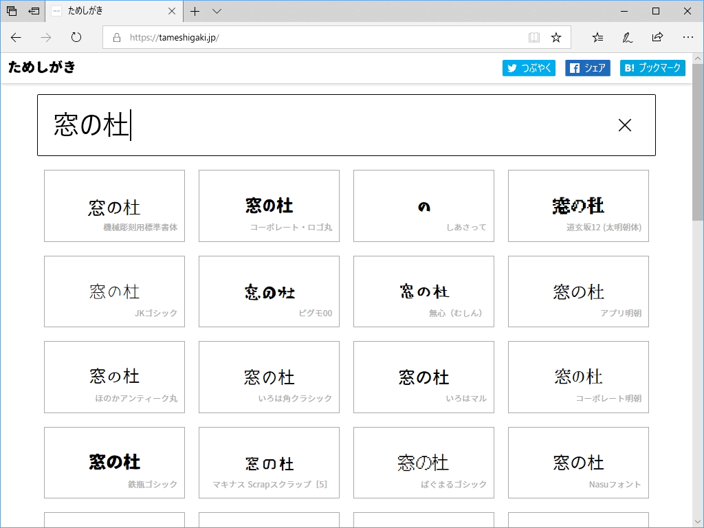The height and width of the screenshot is (528, 704).
Task: Clear the sample text with the X
Action: pyautogui.click(x=624, y=125)
